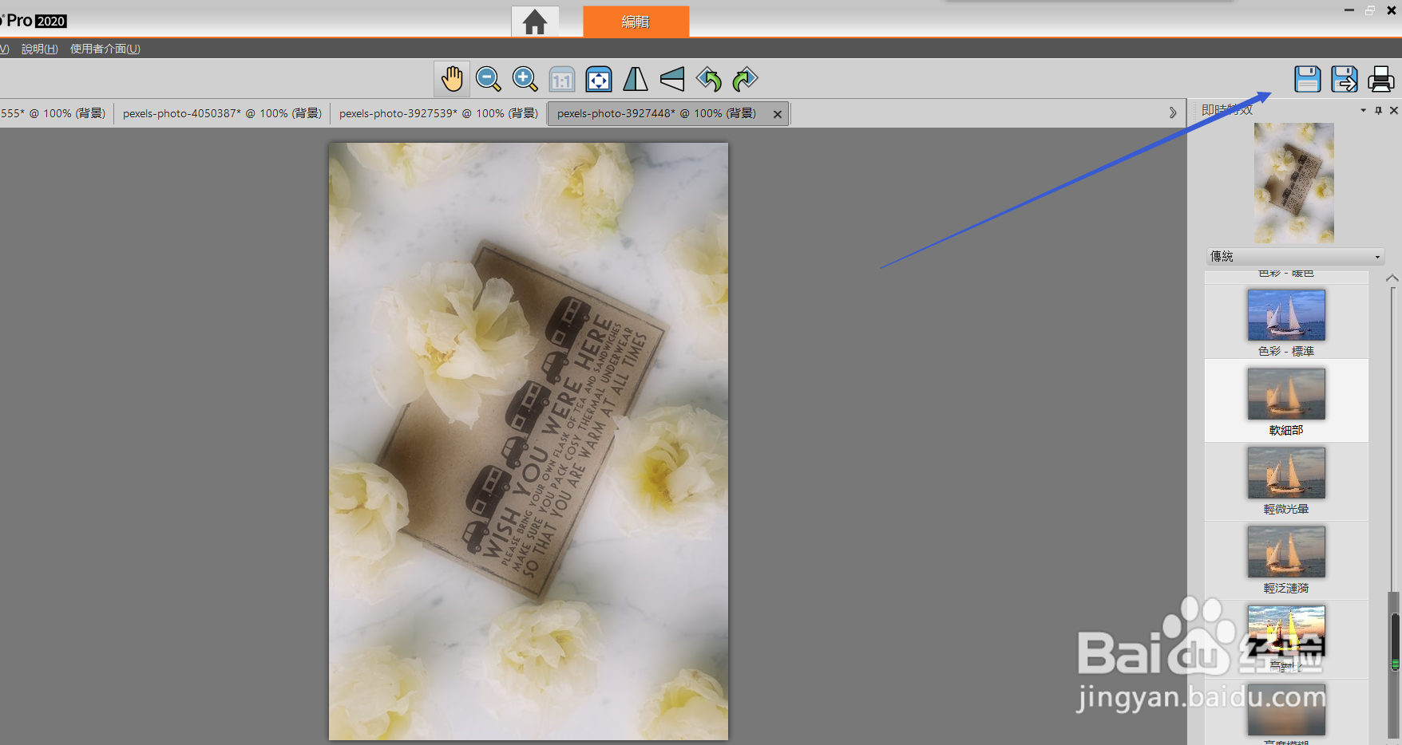This screenshot has height=745, width=1402.
Task: Switch to pexels-photo-3927539 document tab
Action: (x=438, y=113)
